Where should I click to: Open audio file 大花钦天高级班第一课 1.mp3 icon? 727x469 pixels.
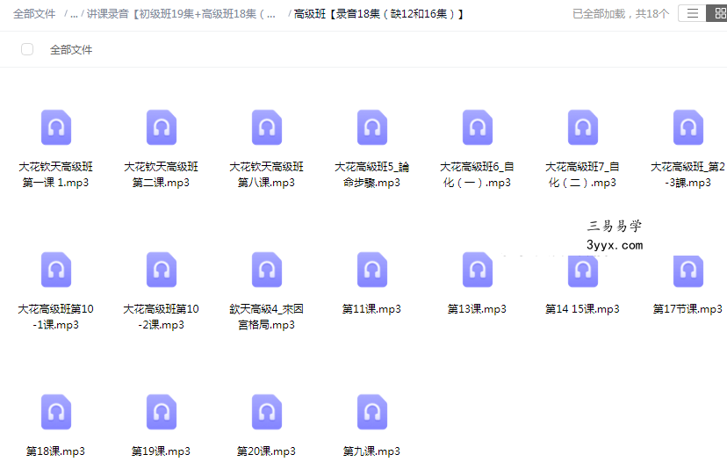[x=56, y=127]
